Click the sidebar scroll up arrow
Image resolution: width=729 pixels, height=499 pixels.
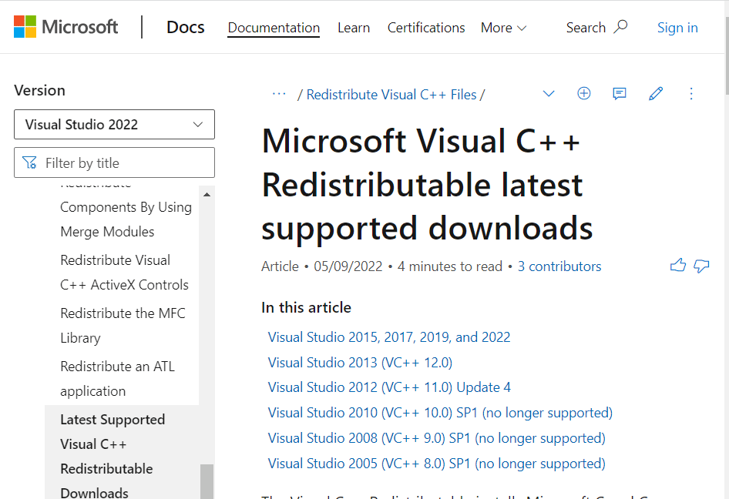(207, 194)
